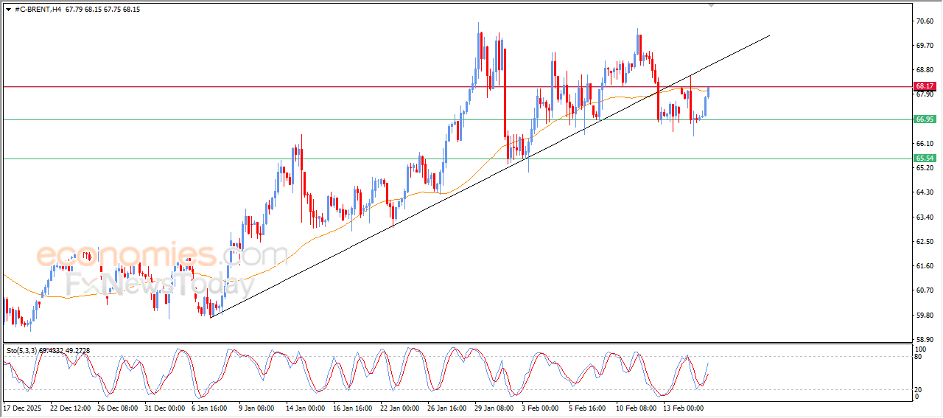Select the green 66.95 level label
The width and height of the screenshot is (943, 418).
tap(925, 119)
